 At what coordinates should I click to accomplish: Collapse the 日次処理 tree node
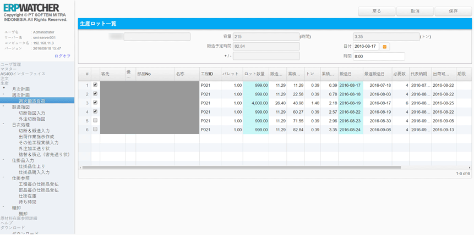(x=4, y=124)
